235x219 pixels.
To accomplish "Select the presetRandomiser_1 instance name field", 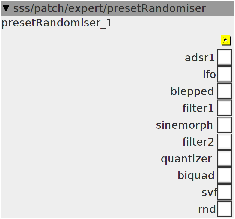I will point(57,23).
